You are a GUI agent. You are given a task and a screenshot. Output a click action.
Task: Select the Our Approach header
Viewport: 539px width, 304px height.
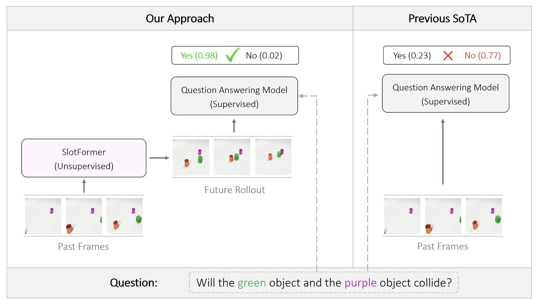[x=180, y=19]
